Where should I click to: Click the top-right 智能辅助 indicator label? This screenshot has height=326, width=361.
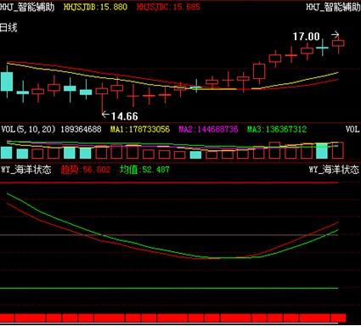tap(333, 7)
